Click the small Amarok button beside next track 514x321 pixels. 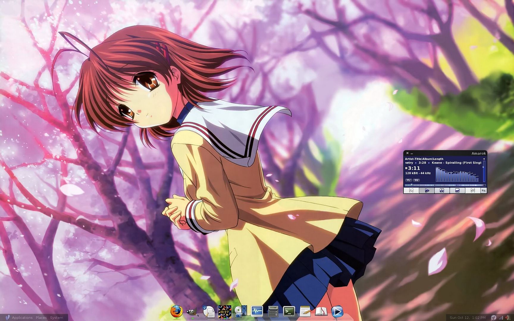[484, 191]
